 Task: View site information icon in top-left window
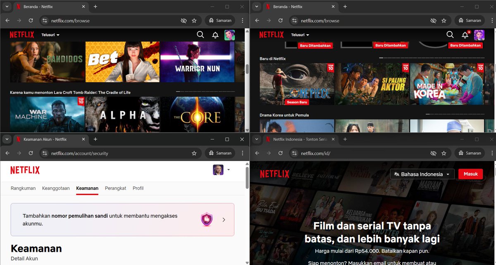pyautogui.click(x=45, y=21)
